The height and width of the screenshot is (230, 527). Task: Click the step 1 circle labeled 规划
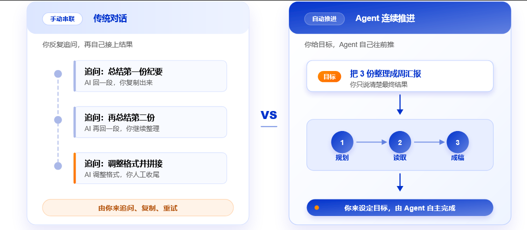tap(342, 142)
